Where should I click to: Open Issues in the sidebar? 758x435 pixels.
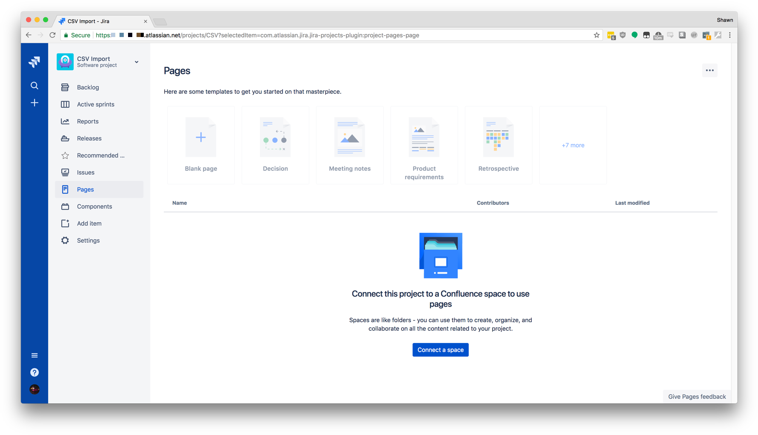[85, 172]
